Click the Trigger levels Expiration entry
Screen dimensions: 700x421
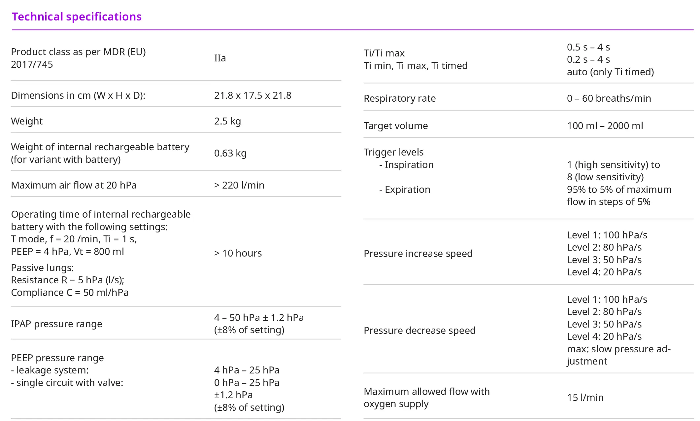point(405,190)
